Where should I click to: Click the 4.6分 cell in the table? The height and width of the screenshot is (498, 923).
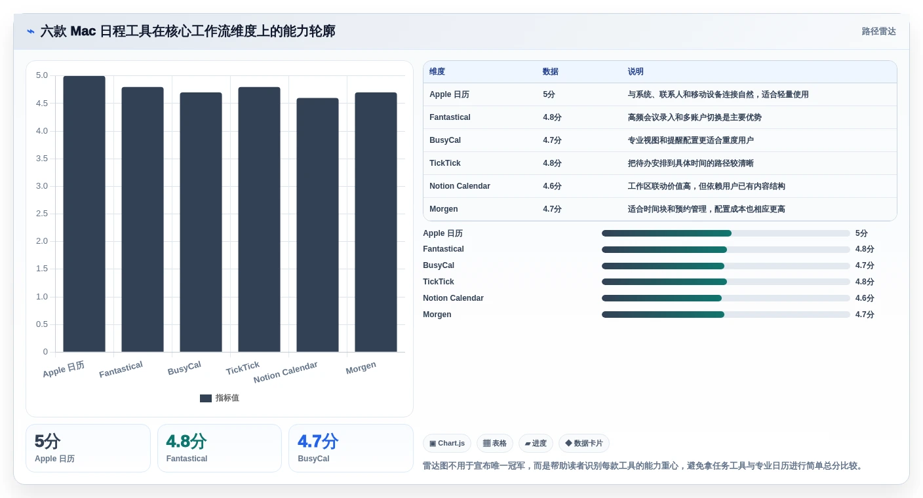point(552,186)
